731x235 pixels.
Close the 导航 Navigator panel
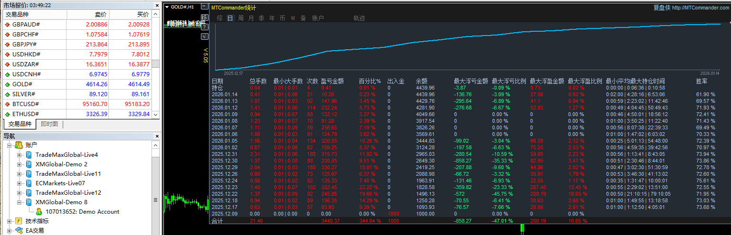coord(157,136)
